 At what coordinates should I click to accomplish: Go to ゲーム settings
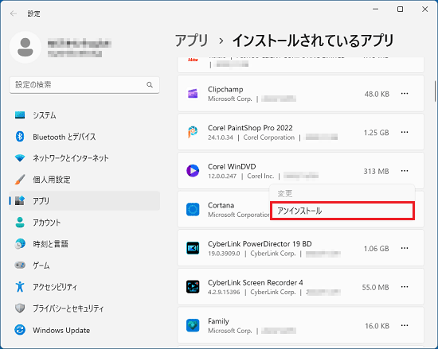pyautogui.click(x=41, y=266)
